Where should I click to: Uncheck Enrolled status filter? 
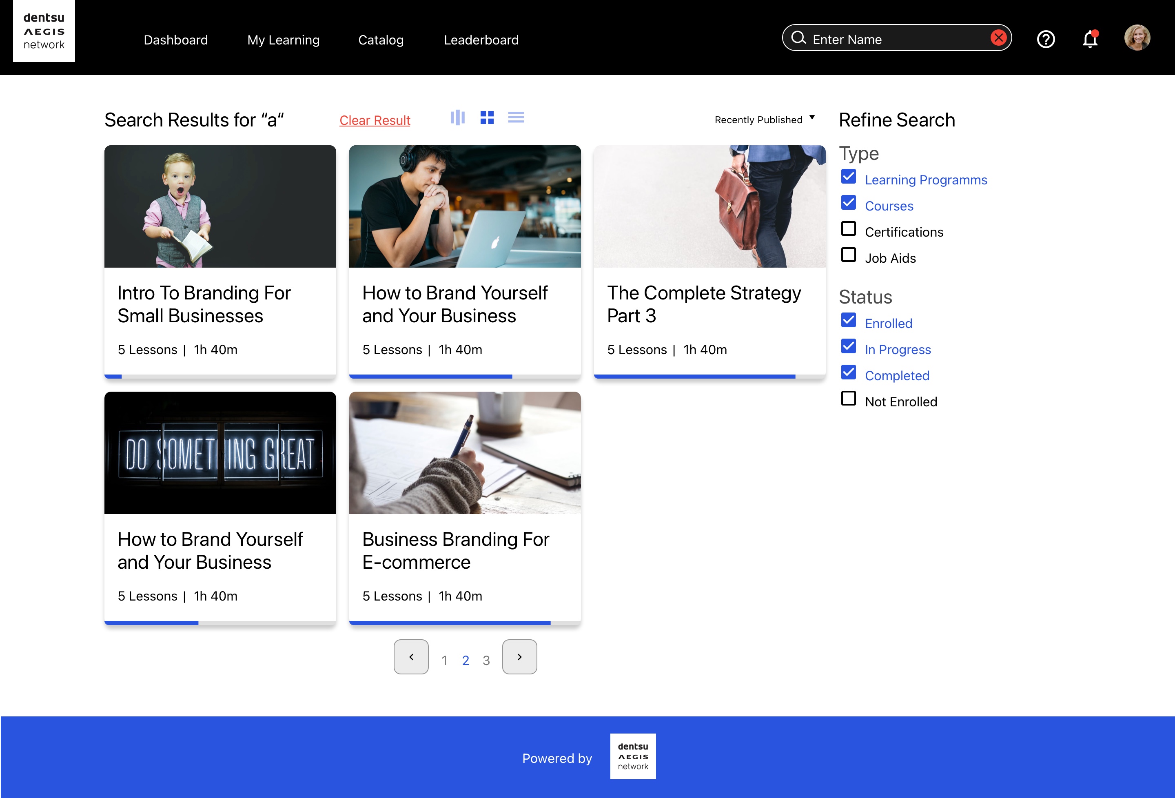(x=848, y=320)
